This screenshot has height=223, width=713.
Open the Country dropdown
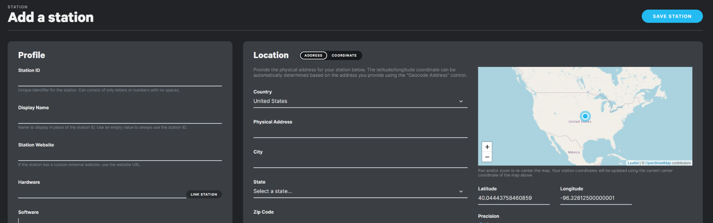click(x=360, y=101)
